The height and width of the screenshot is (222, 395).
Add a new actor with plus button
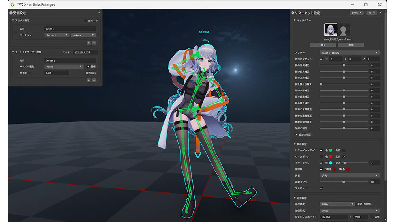coord(88,42)
